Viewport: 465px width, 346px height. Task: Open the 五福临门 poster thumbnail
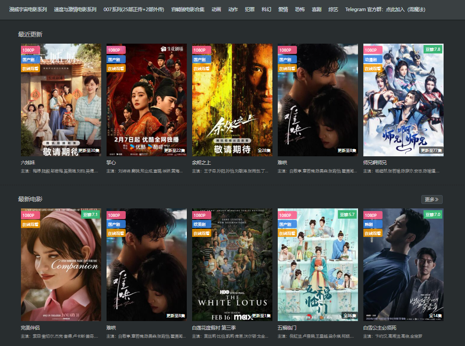coord(317,265)
